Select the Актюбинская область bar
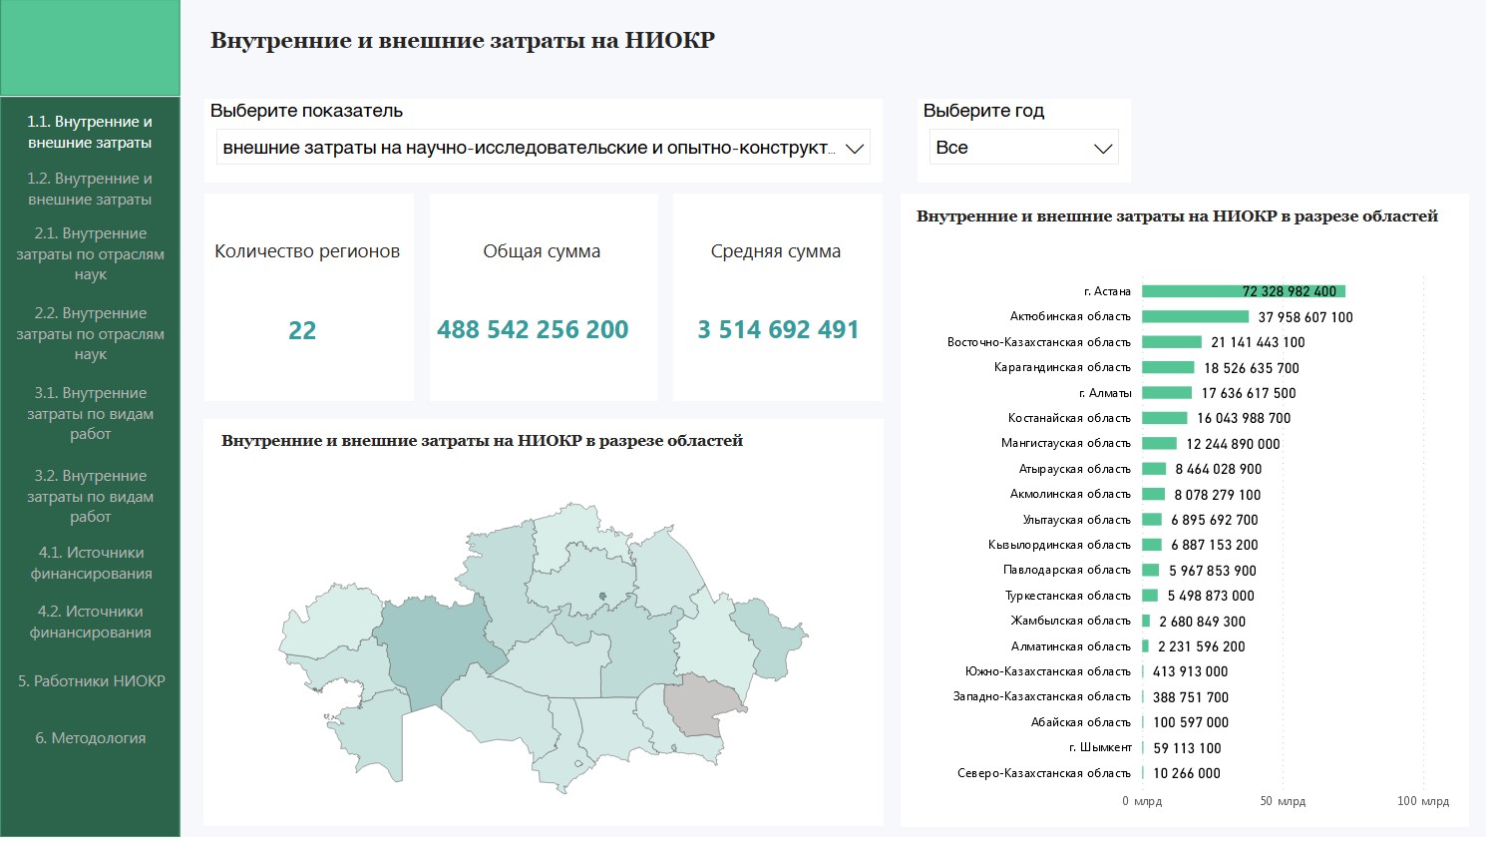 [x=1194, y=317]
